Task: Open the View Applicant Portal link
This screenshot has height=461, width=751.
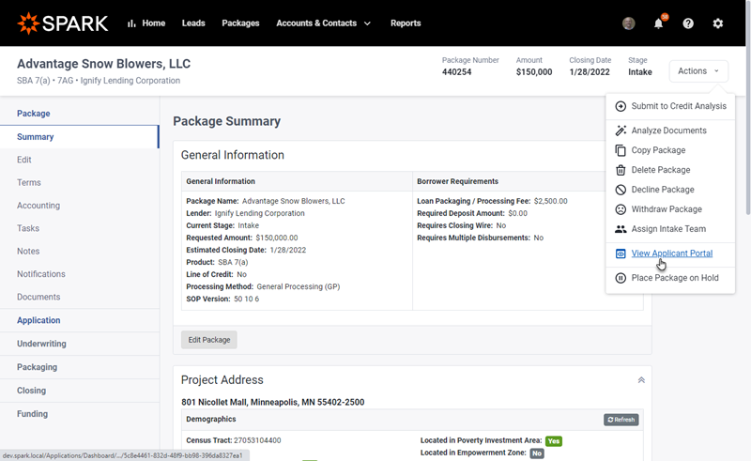Action: click(672, 253)
